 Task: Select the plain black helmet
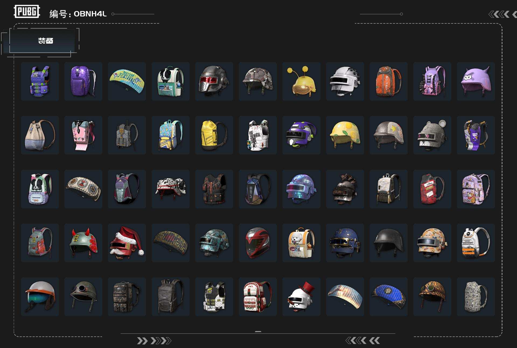389,243
